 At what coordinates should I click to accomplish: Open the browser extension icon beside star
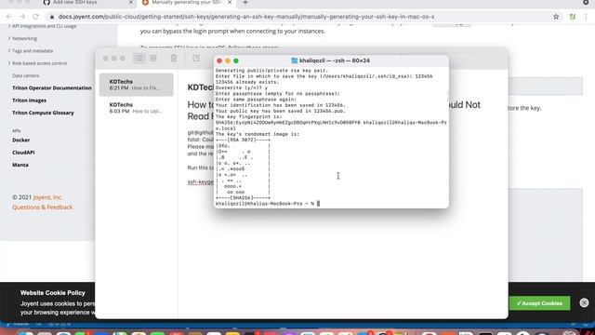(x=573, y=17)
